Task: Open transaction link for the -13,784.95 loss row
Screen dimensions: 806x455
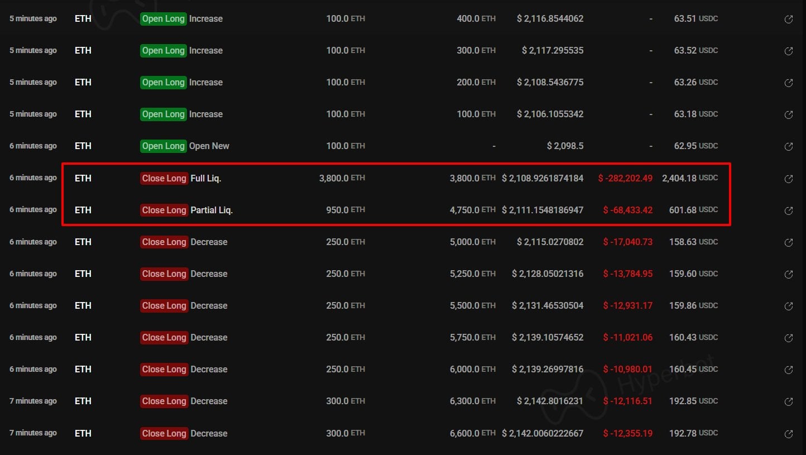Action: [x=789, y=274]
